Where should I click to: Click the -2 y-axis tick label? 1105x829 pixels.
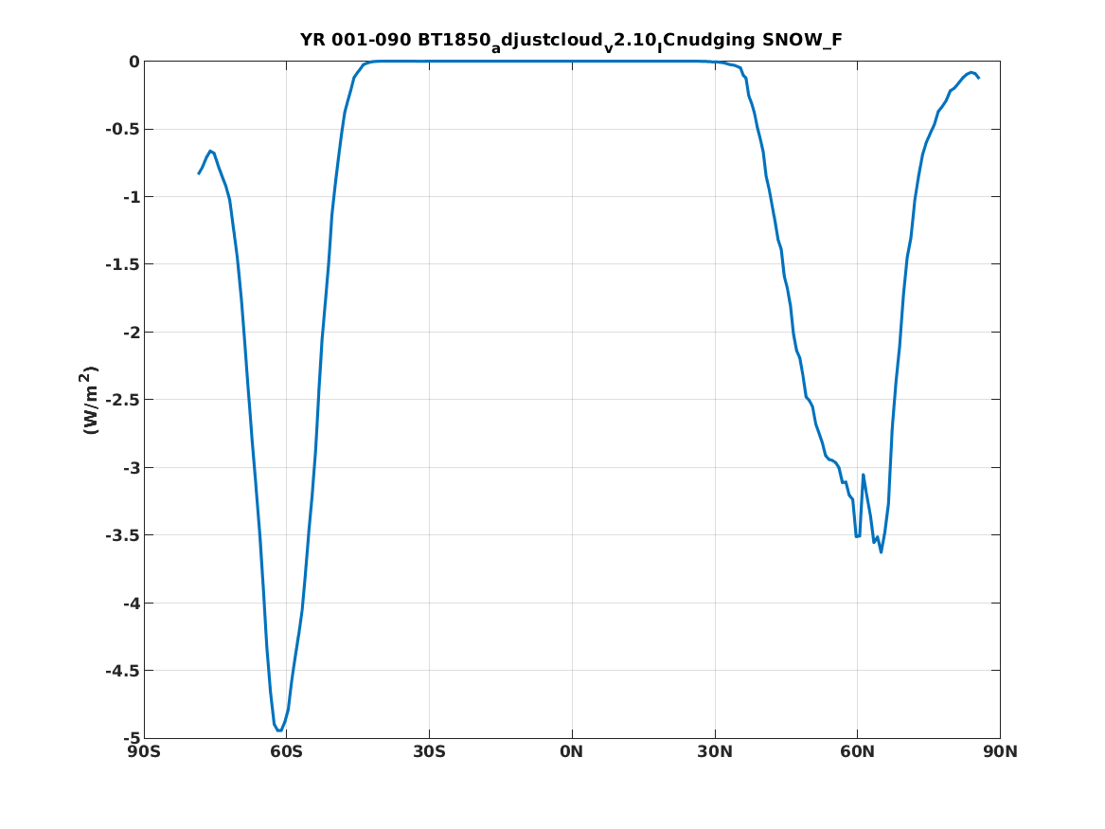tap(132, 333)
